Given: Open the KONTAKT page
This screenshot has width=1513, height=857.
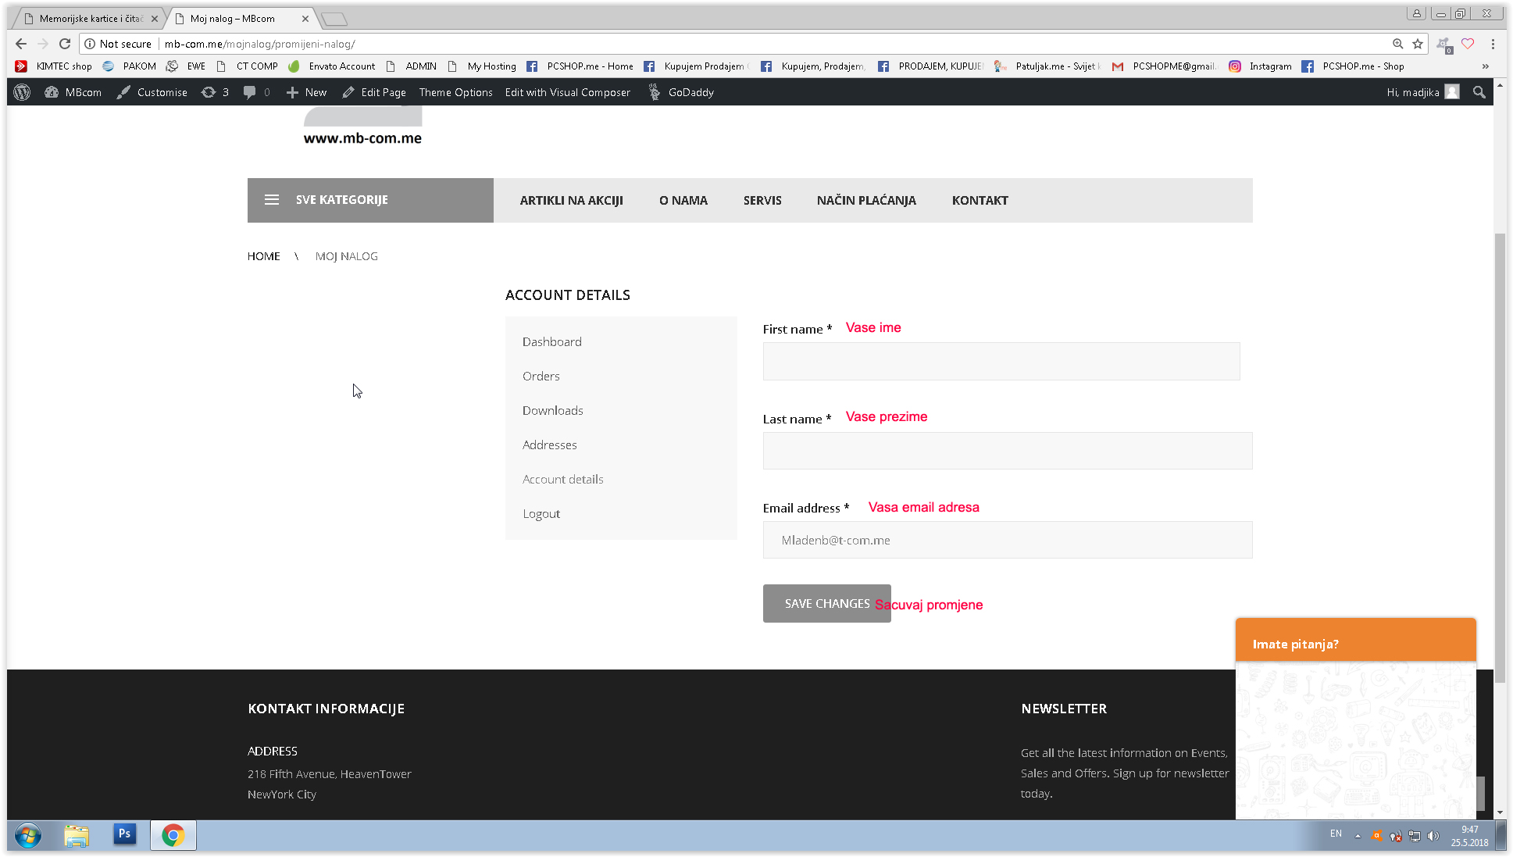Looking at the screenshot, I should tap(980, 201).
